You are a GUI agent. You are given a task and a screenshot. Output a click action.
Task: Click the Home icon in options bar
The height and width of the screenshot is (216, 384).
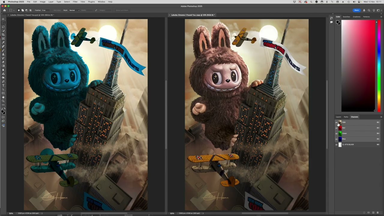click(x=4, y=10)
